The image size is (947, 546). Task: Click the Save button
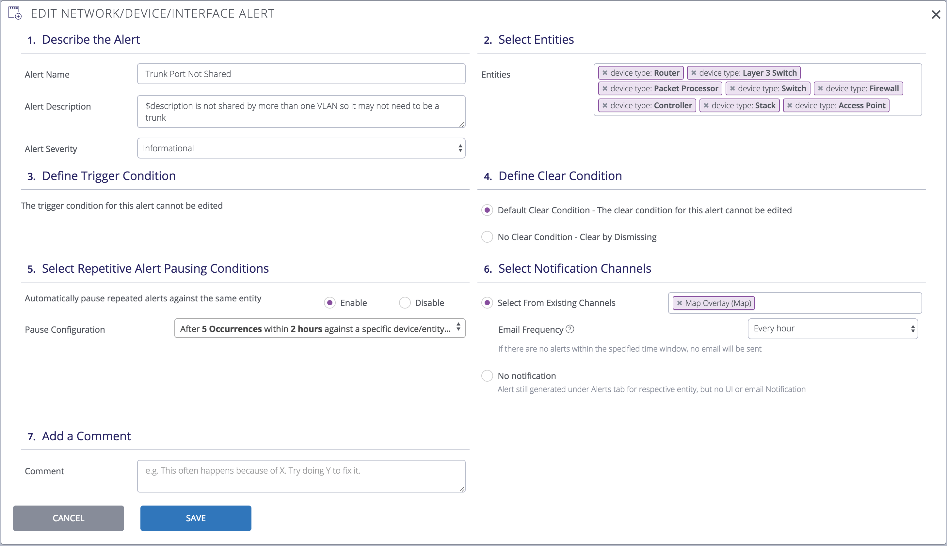click(x=196, y=518)
